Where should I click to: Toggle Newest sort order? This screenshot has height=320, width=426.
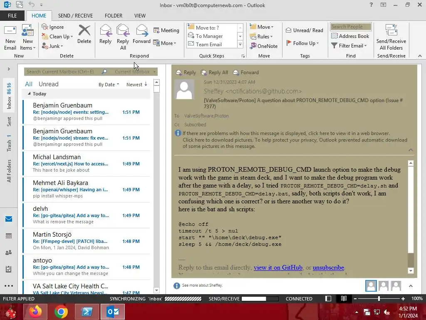(x=136, y=85)
